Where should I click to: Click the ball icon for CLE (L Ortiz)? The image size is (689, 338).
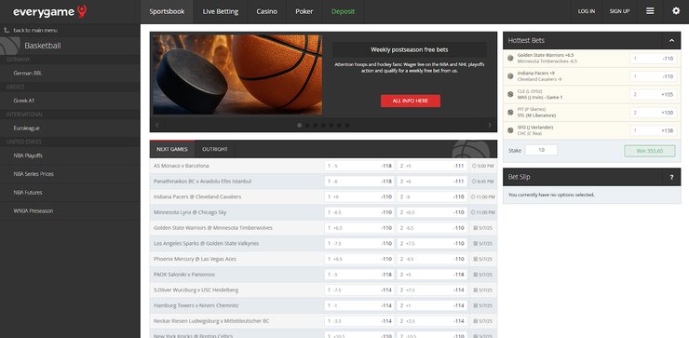[x=510, y=94]
